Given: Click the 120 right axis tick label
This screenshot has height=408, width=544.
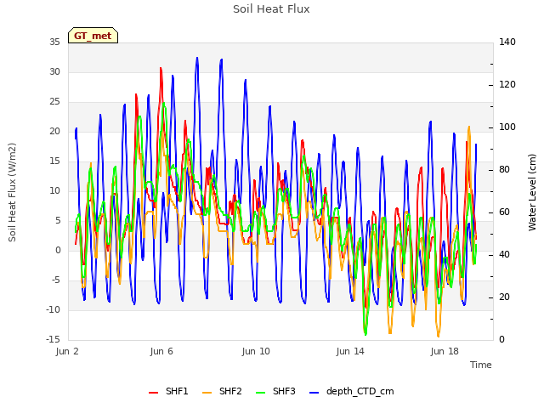Looking at the screenshot, I should click(x=507, y=85).
